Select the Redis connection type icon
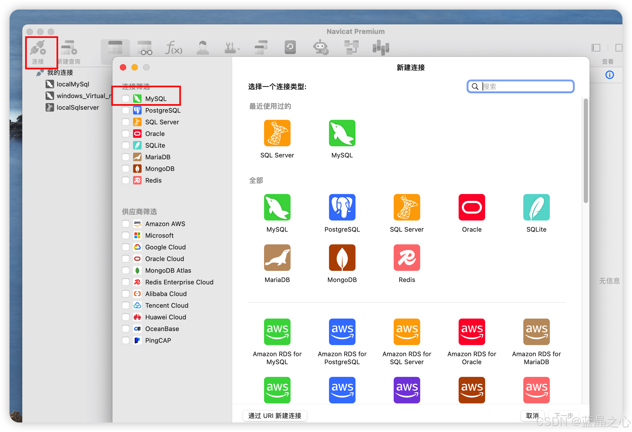Screen dimensions: 632x432 pos(407,258)
